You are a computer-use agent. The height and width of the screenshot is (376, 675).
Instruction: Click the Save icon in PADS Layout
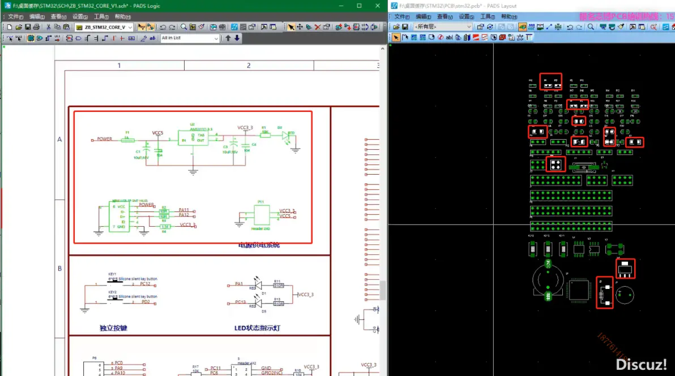tap(405, 27)
